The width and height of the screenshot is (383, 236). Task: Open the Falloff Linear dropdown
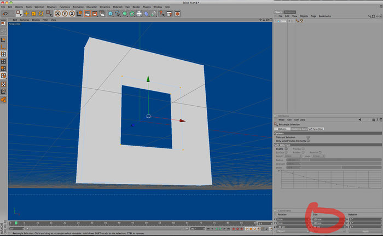[x=294, y=156]
